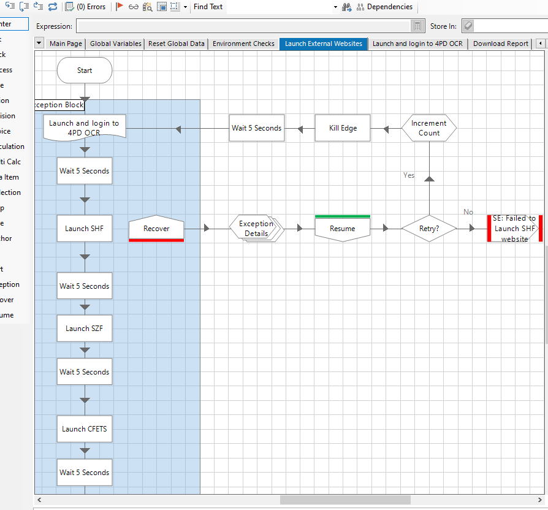This screenshot has height=510, width=548.
Task: Expand the grid options dropdown arrow
Action: (x=185, y=7)
